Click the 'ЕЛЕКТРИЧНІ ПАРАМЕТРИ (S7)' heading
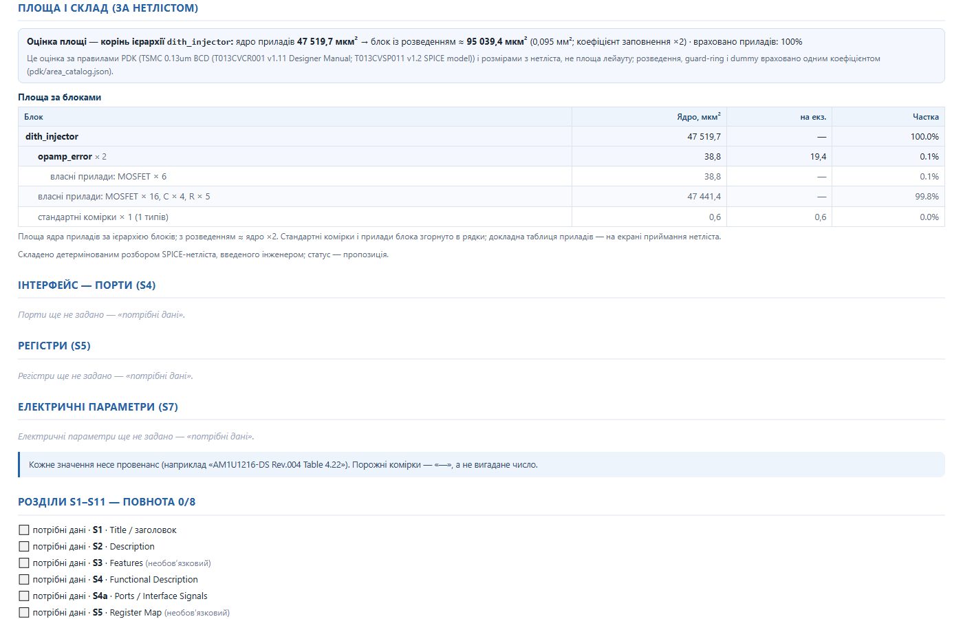963x619 pixels. (98, 406)
